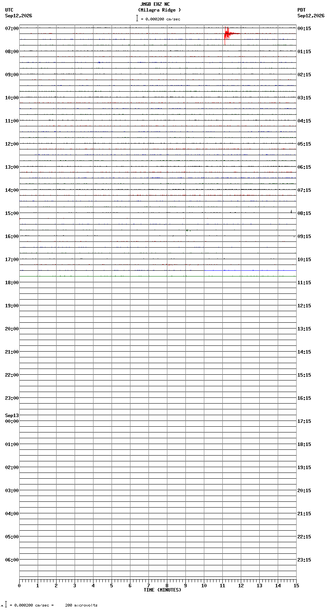Click the 15:15 PDT time label
The width and height of the screenshot is (327, 610).
coord(304,375)
